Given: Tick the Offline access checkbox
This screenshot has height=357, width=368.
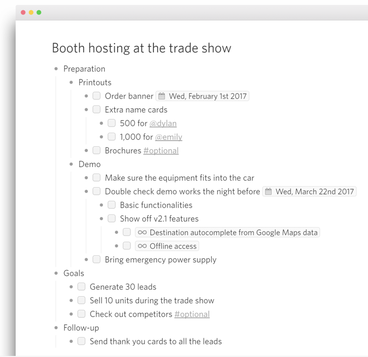Looking at the screenshot, I should point(127,246).
